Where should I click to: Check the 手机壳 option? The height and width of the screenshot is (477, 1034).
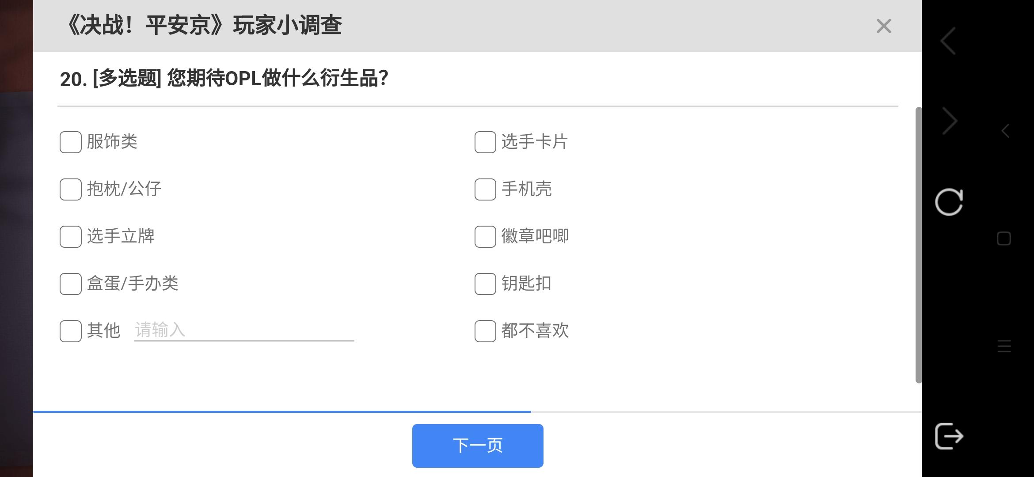[x=485, y=189]
